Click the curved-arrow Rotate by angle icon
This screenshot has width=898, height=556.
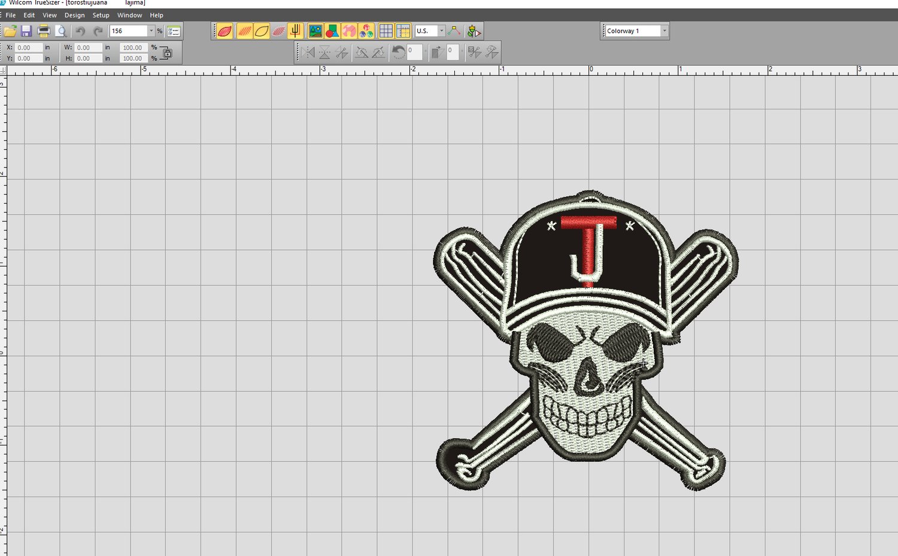pos(399,53)
